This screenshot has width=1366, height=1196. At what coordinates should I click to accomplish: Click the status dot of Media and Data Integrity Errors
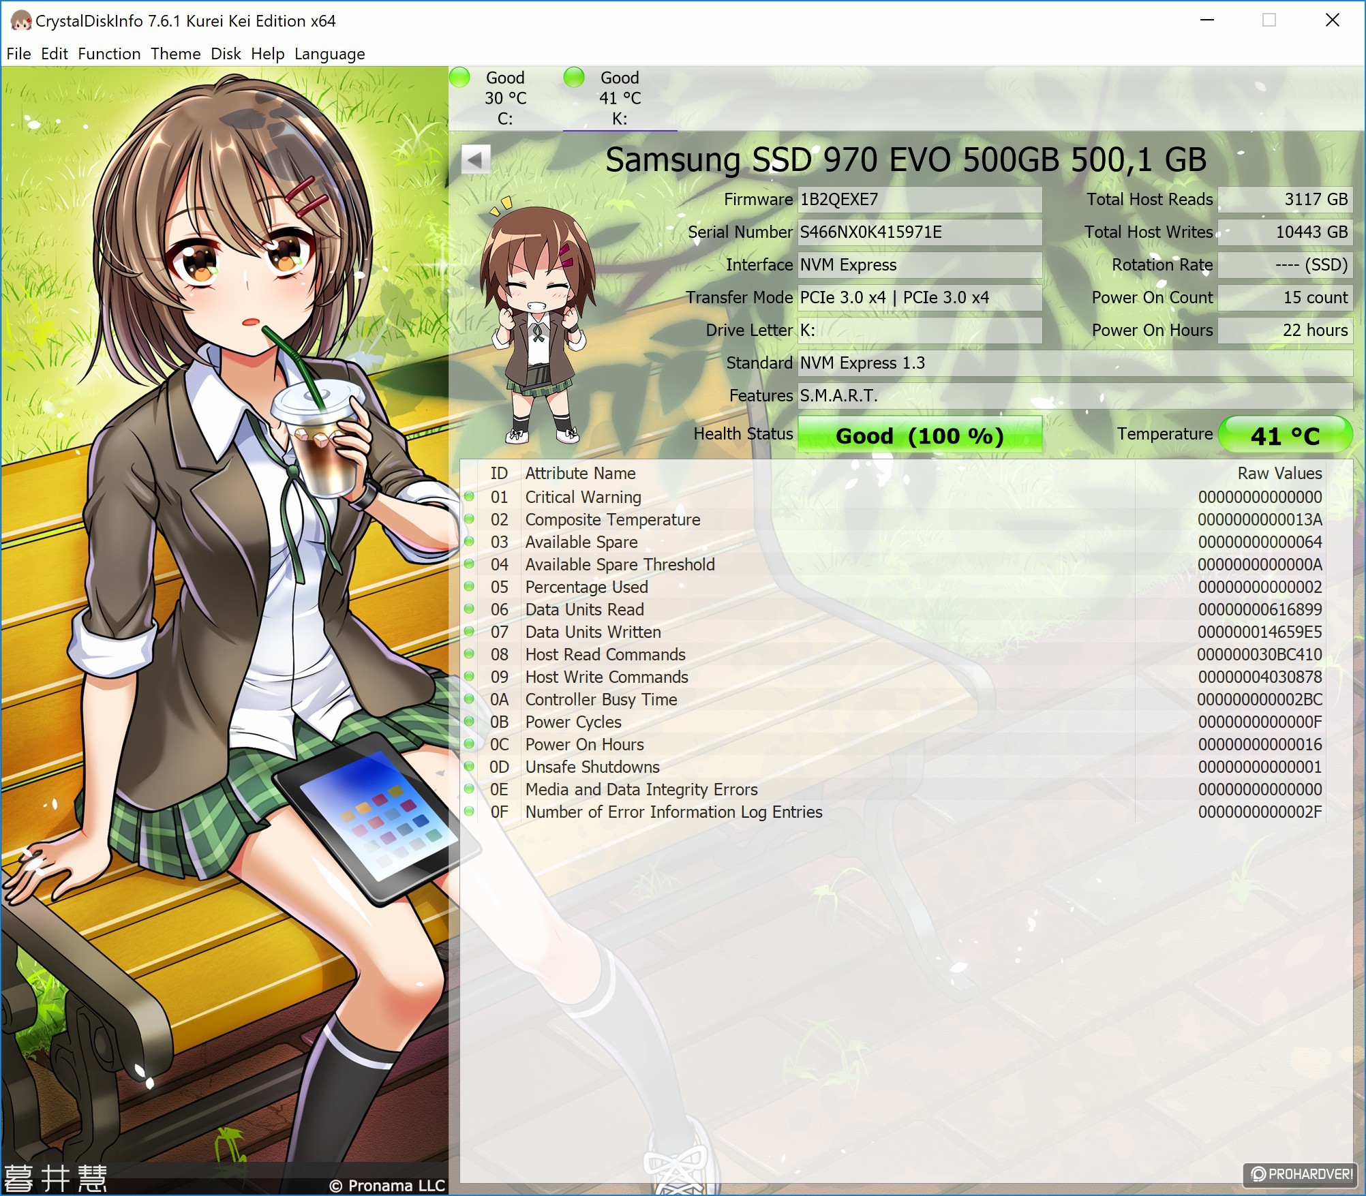click(470, 789)
